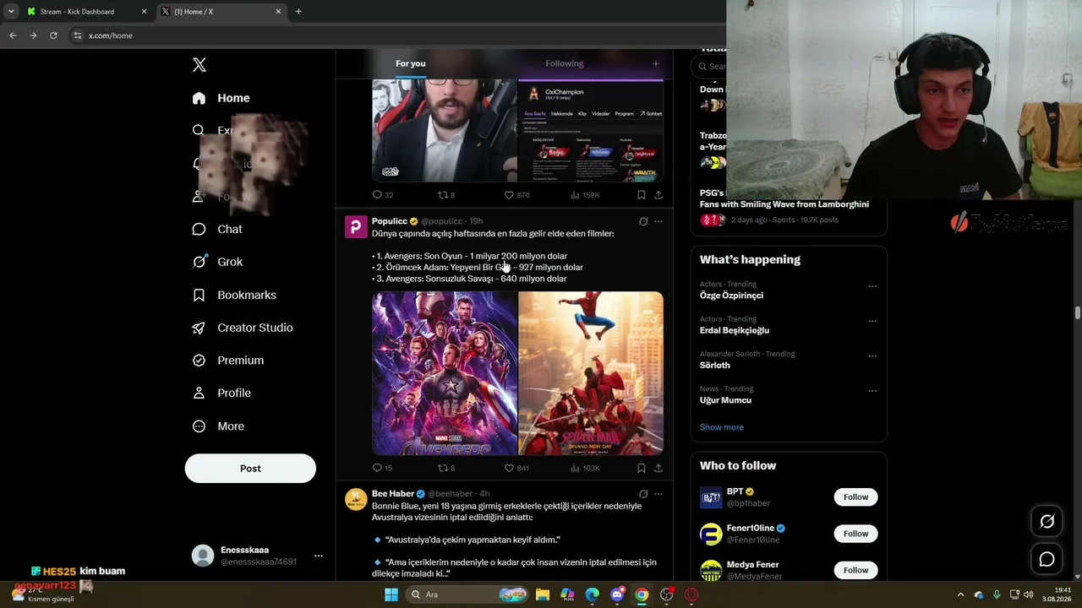Click the page vertical scrollbar thumb
The height and width of the screenshot is (608, 1082).
pos(1078,313)
